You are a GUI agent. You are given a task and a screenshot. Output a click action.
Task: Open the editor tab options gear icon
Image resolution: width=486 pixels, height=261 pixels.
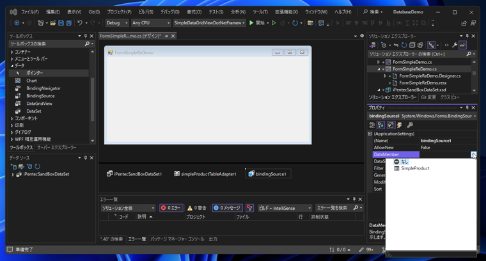(x=362, y=36)
